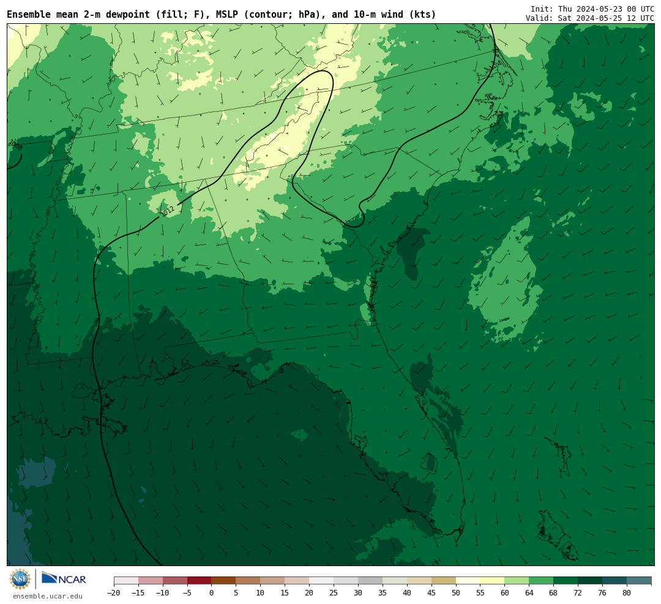This screenshot has height=604, width=661.
Task: Pick the colorbar swatch between -20 and -15
Action: point(126,580)
